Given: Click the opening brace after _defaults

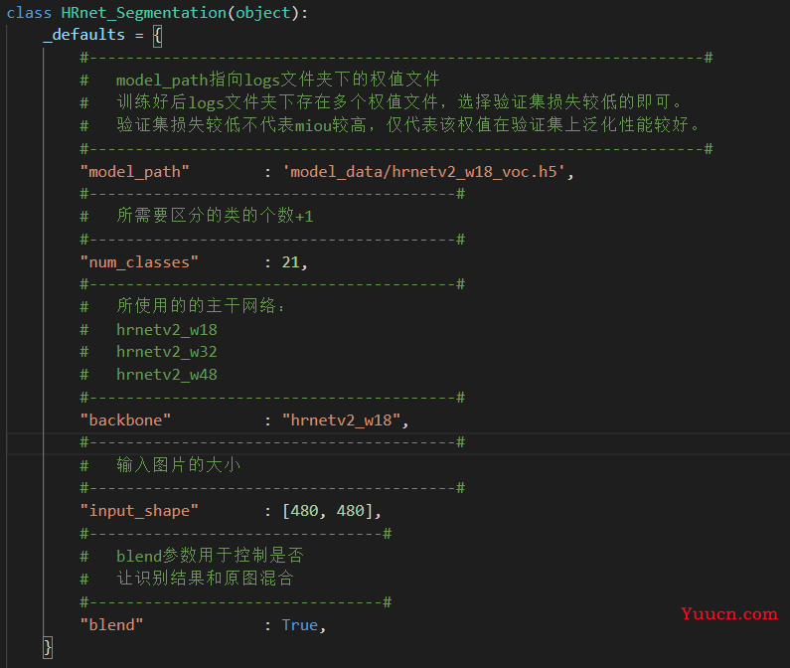Looking at the screenshot, I should [x=157, y=36].
